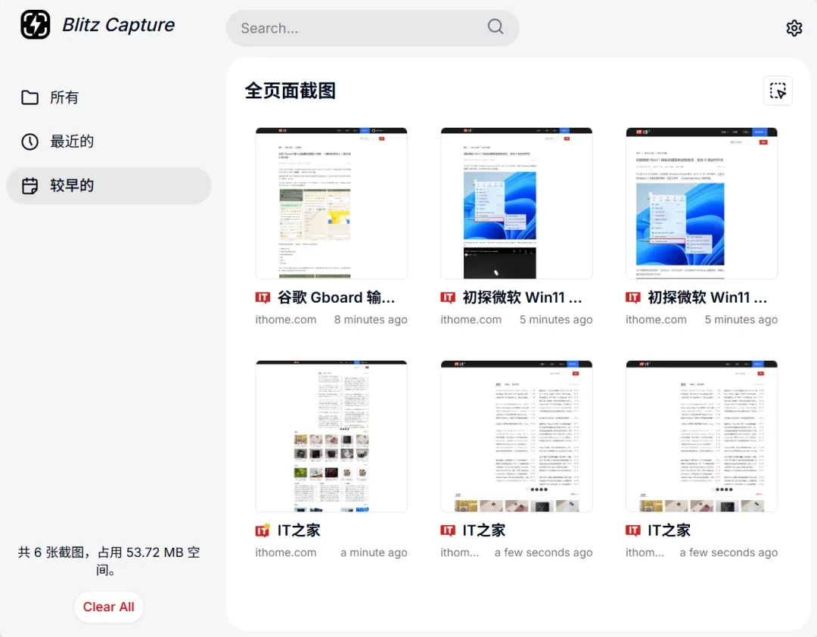
Task: Focus the Search input field
Action: [372, 28]
